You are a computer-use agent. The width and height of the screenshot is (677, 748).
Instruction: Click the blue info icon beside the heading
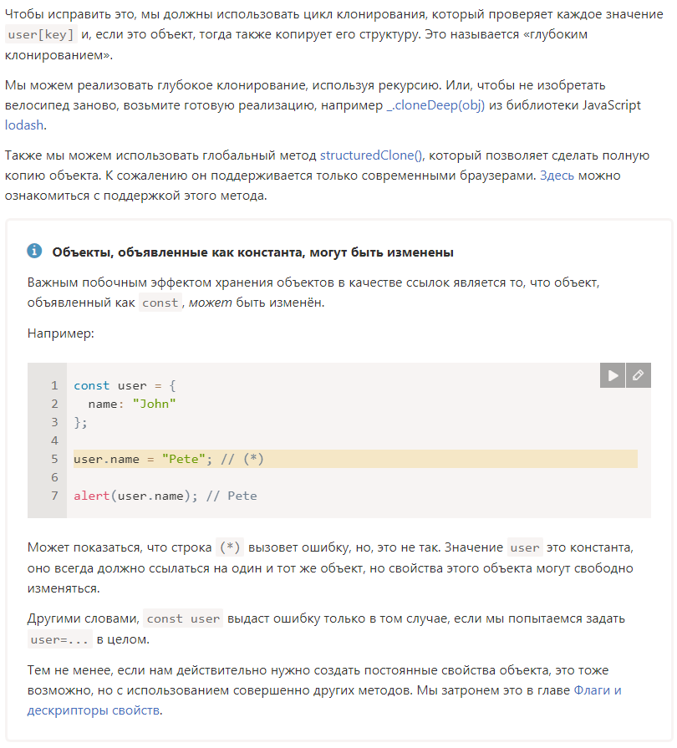[x=34, y=252]
